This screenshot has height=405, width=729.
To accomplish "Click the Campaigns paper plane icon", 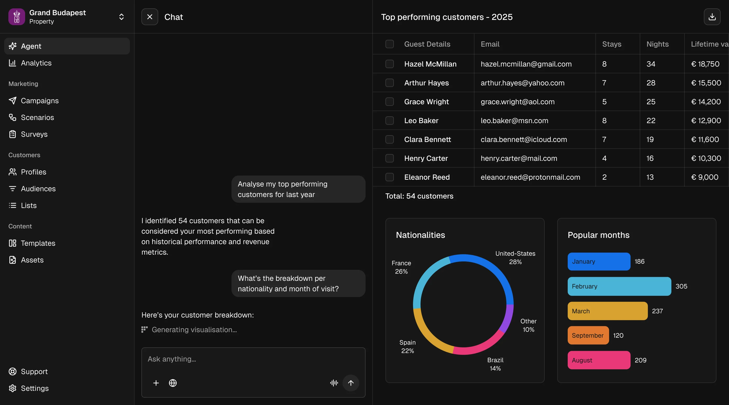I will [13, 101].
